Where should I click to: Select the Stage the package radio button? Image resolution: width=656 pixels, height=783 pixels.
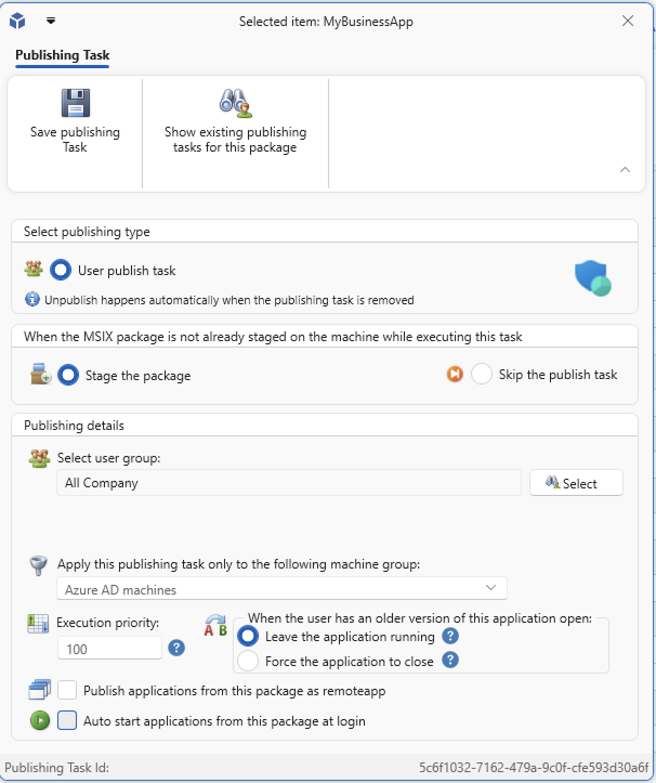point(68,375)
